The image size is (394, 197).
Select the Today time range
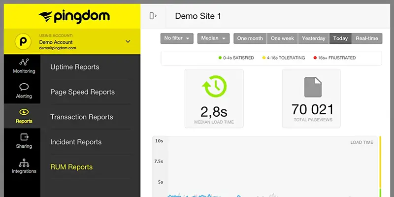point(340,38)
